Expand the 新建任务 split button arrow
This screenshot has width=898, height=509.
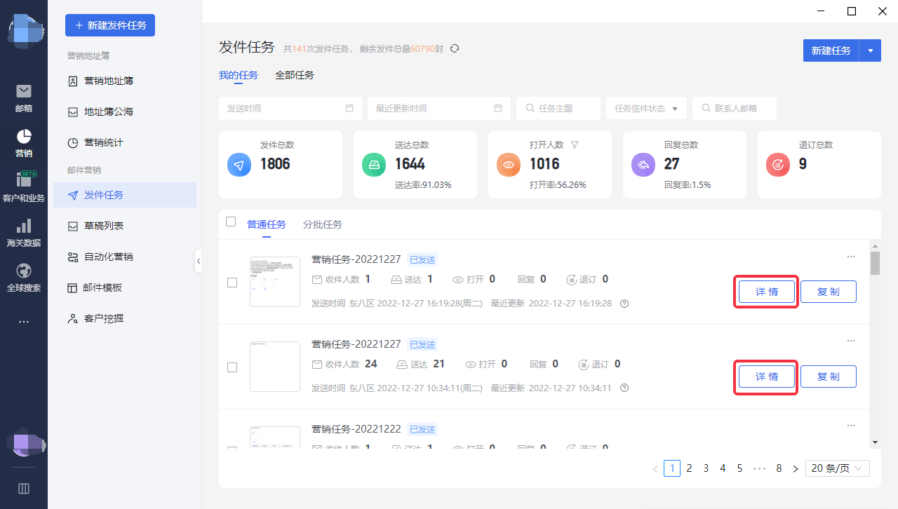click(871, 50)
